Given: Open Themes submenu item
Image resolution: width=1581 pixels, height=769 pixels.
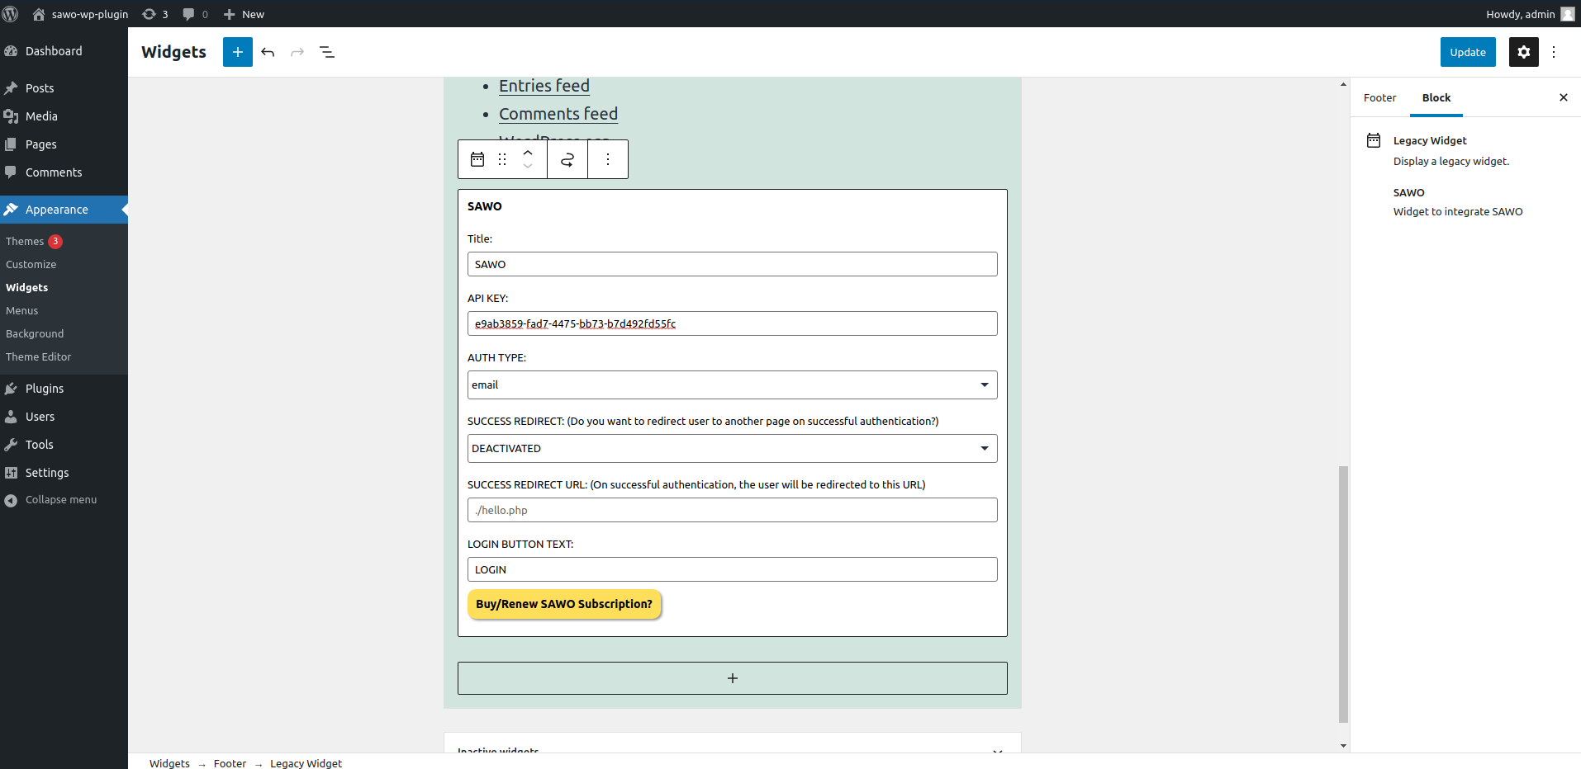Looking at the screenshot, I should click(x=25, y=241).
